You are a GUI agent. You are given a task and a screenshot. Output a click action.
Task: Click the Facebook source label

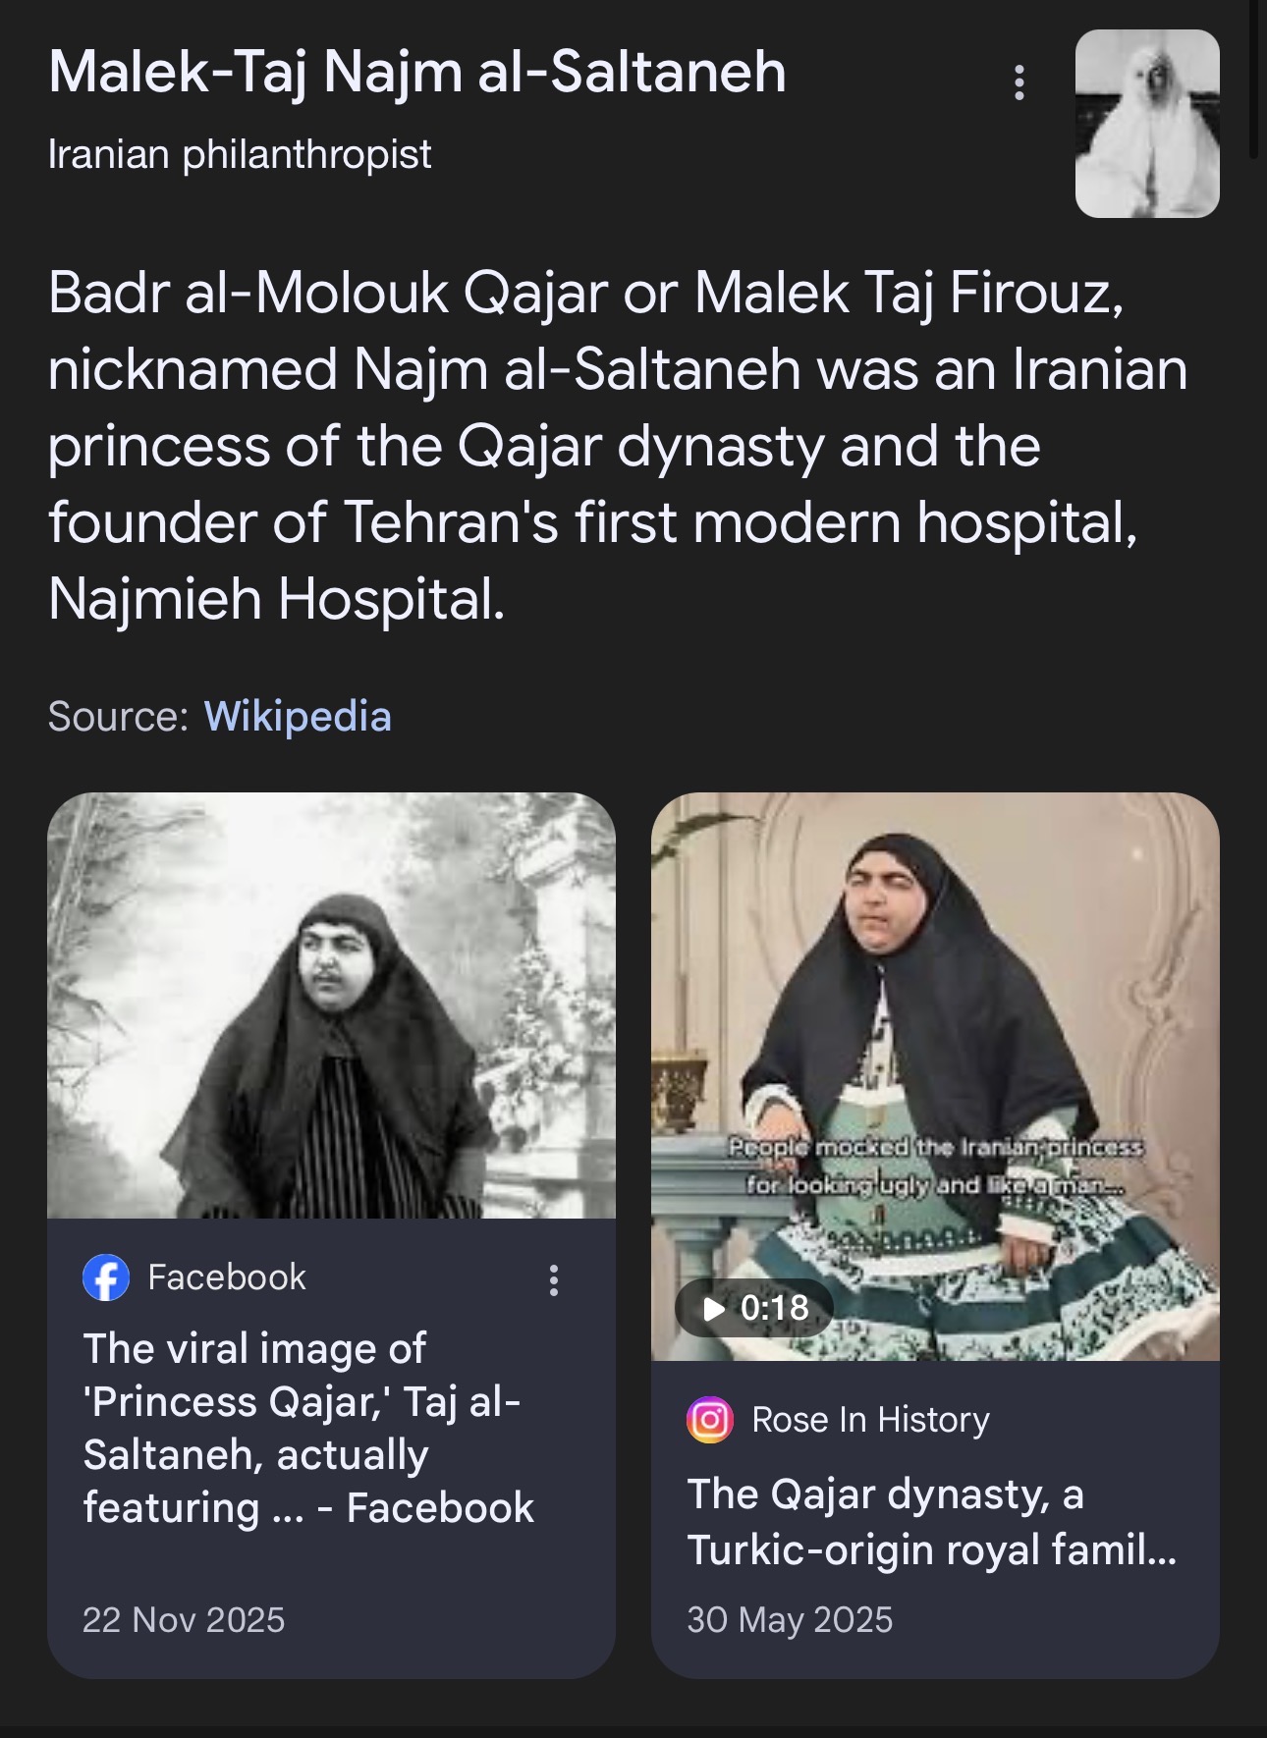coord(227,1277)
